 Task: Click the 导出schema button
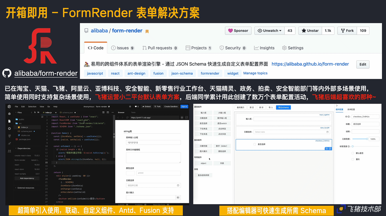click(x=283, y=107)
